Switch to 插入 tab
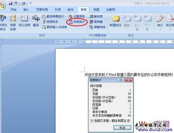The image size is (174, 133). coord(26,10)
